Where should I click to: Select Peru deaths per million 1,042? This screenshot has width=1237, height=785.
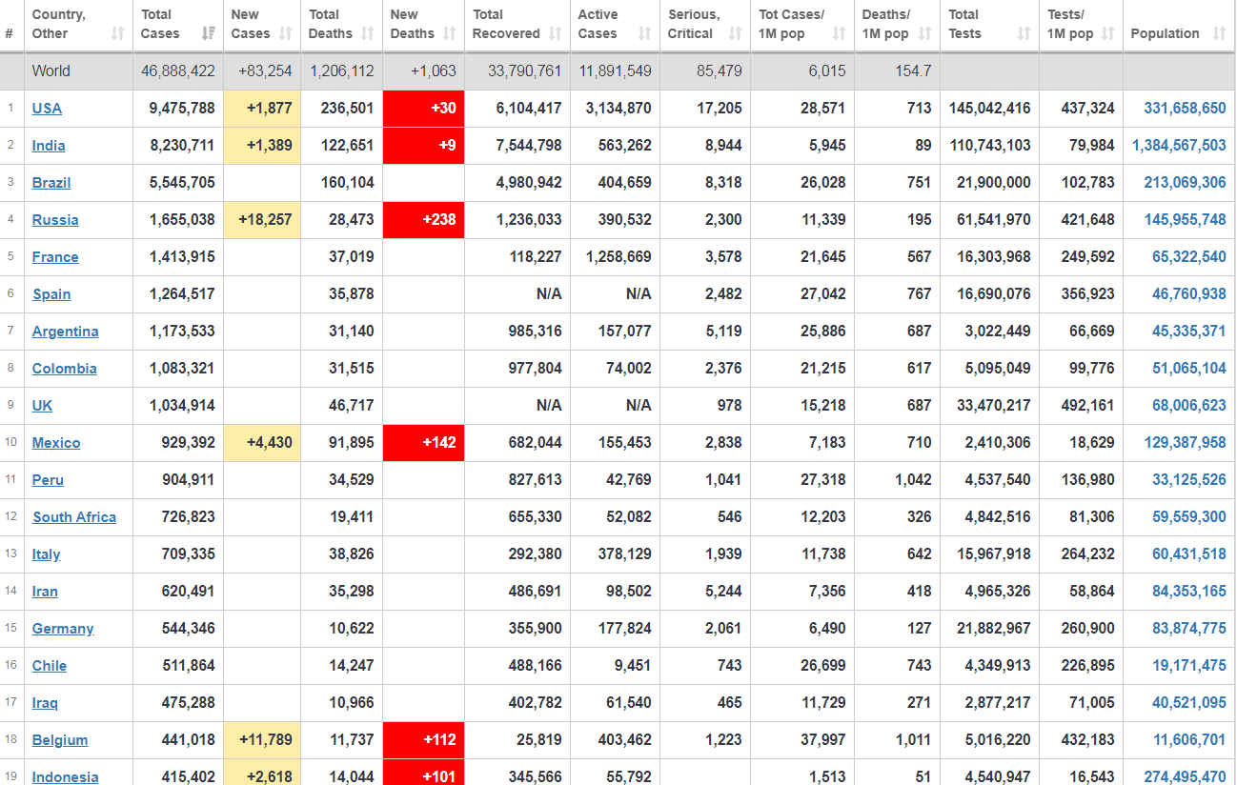(913, 480)
